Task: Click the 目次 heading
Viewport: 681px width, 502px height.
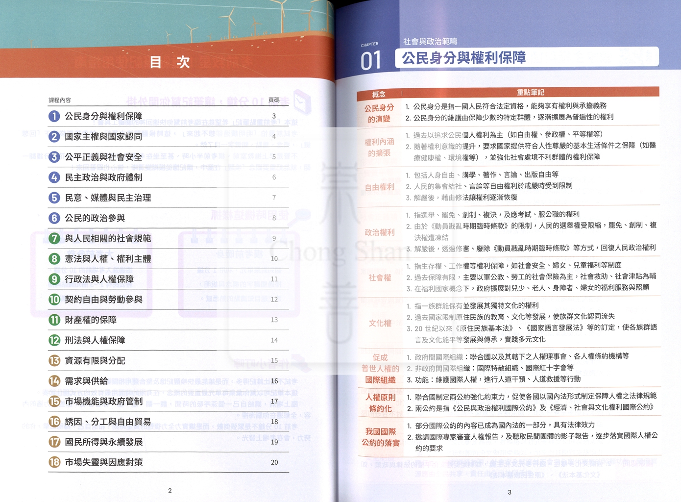Action: pos(170,62)
